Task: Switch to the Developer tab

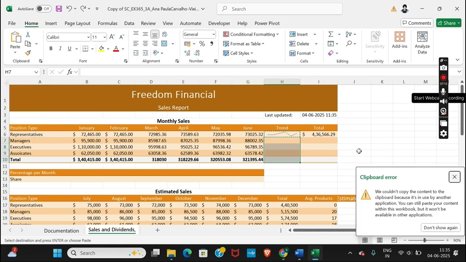Action: tap(219, 23)
